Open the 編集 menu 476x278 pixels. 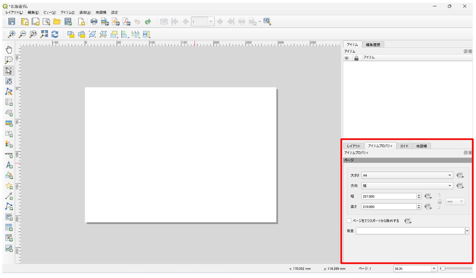point(33,12)
